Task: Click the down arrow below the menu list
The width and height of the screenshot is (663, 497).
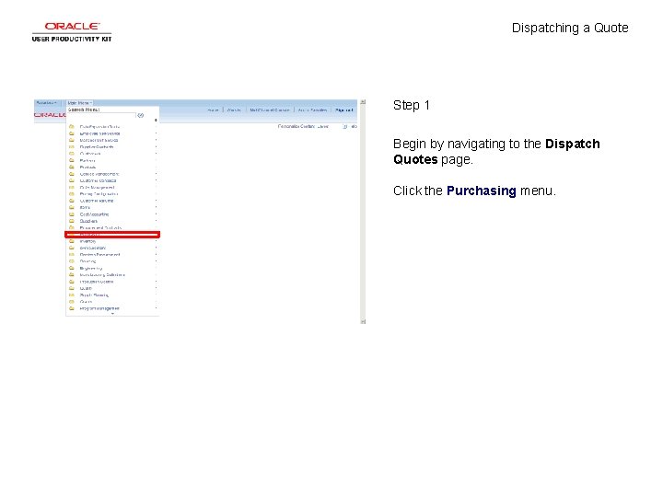Action: pyautogui.click(x=112, y=314)
